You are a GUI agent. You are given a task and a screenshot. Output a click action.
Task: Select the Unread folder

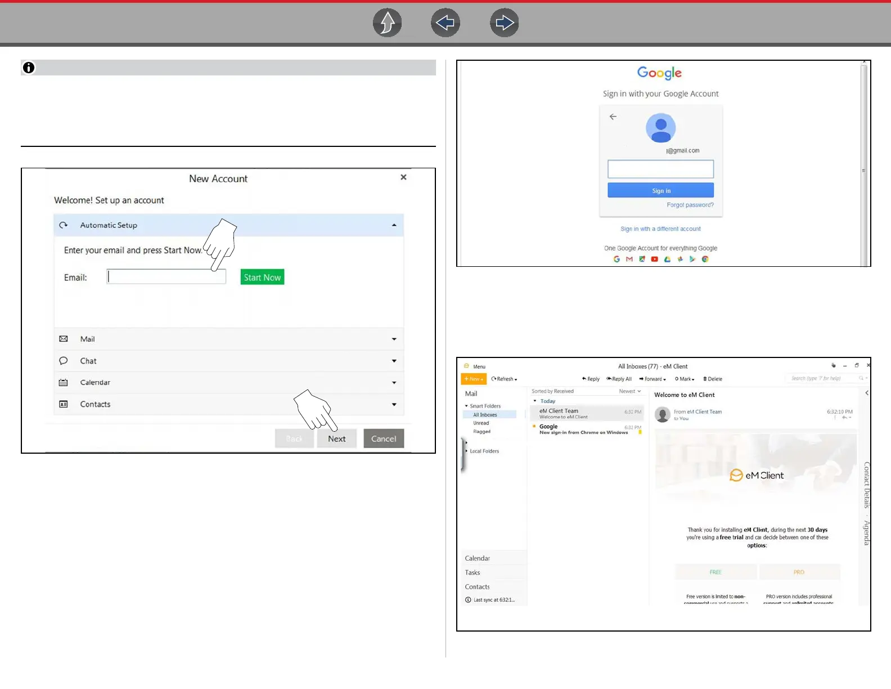click(481, 423)
